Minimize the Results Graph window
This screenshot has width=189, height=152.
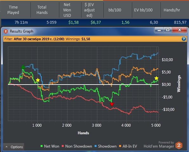(x=159, y=30)
